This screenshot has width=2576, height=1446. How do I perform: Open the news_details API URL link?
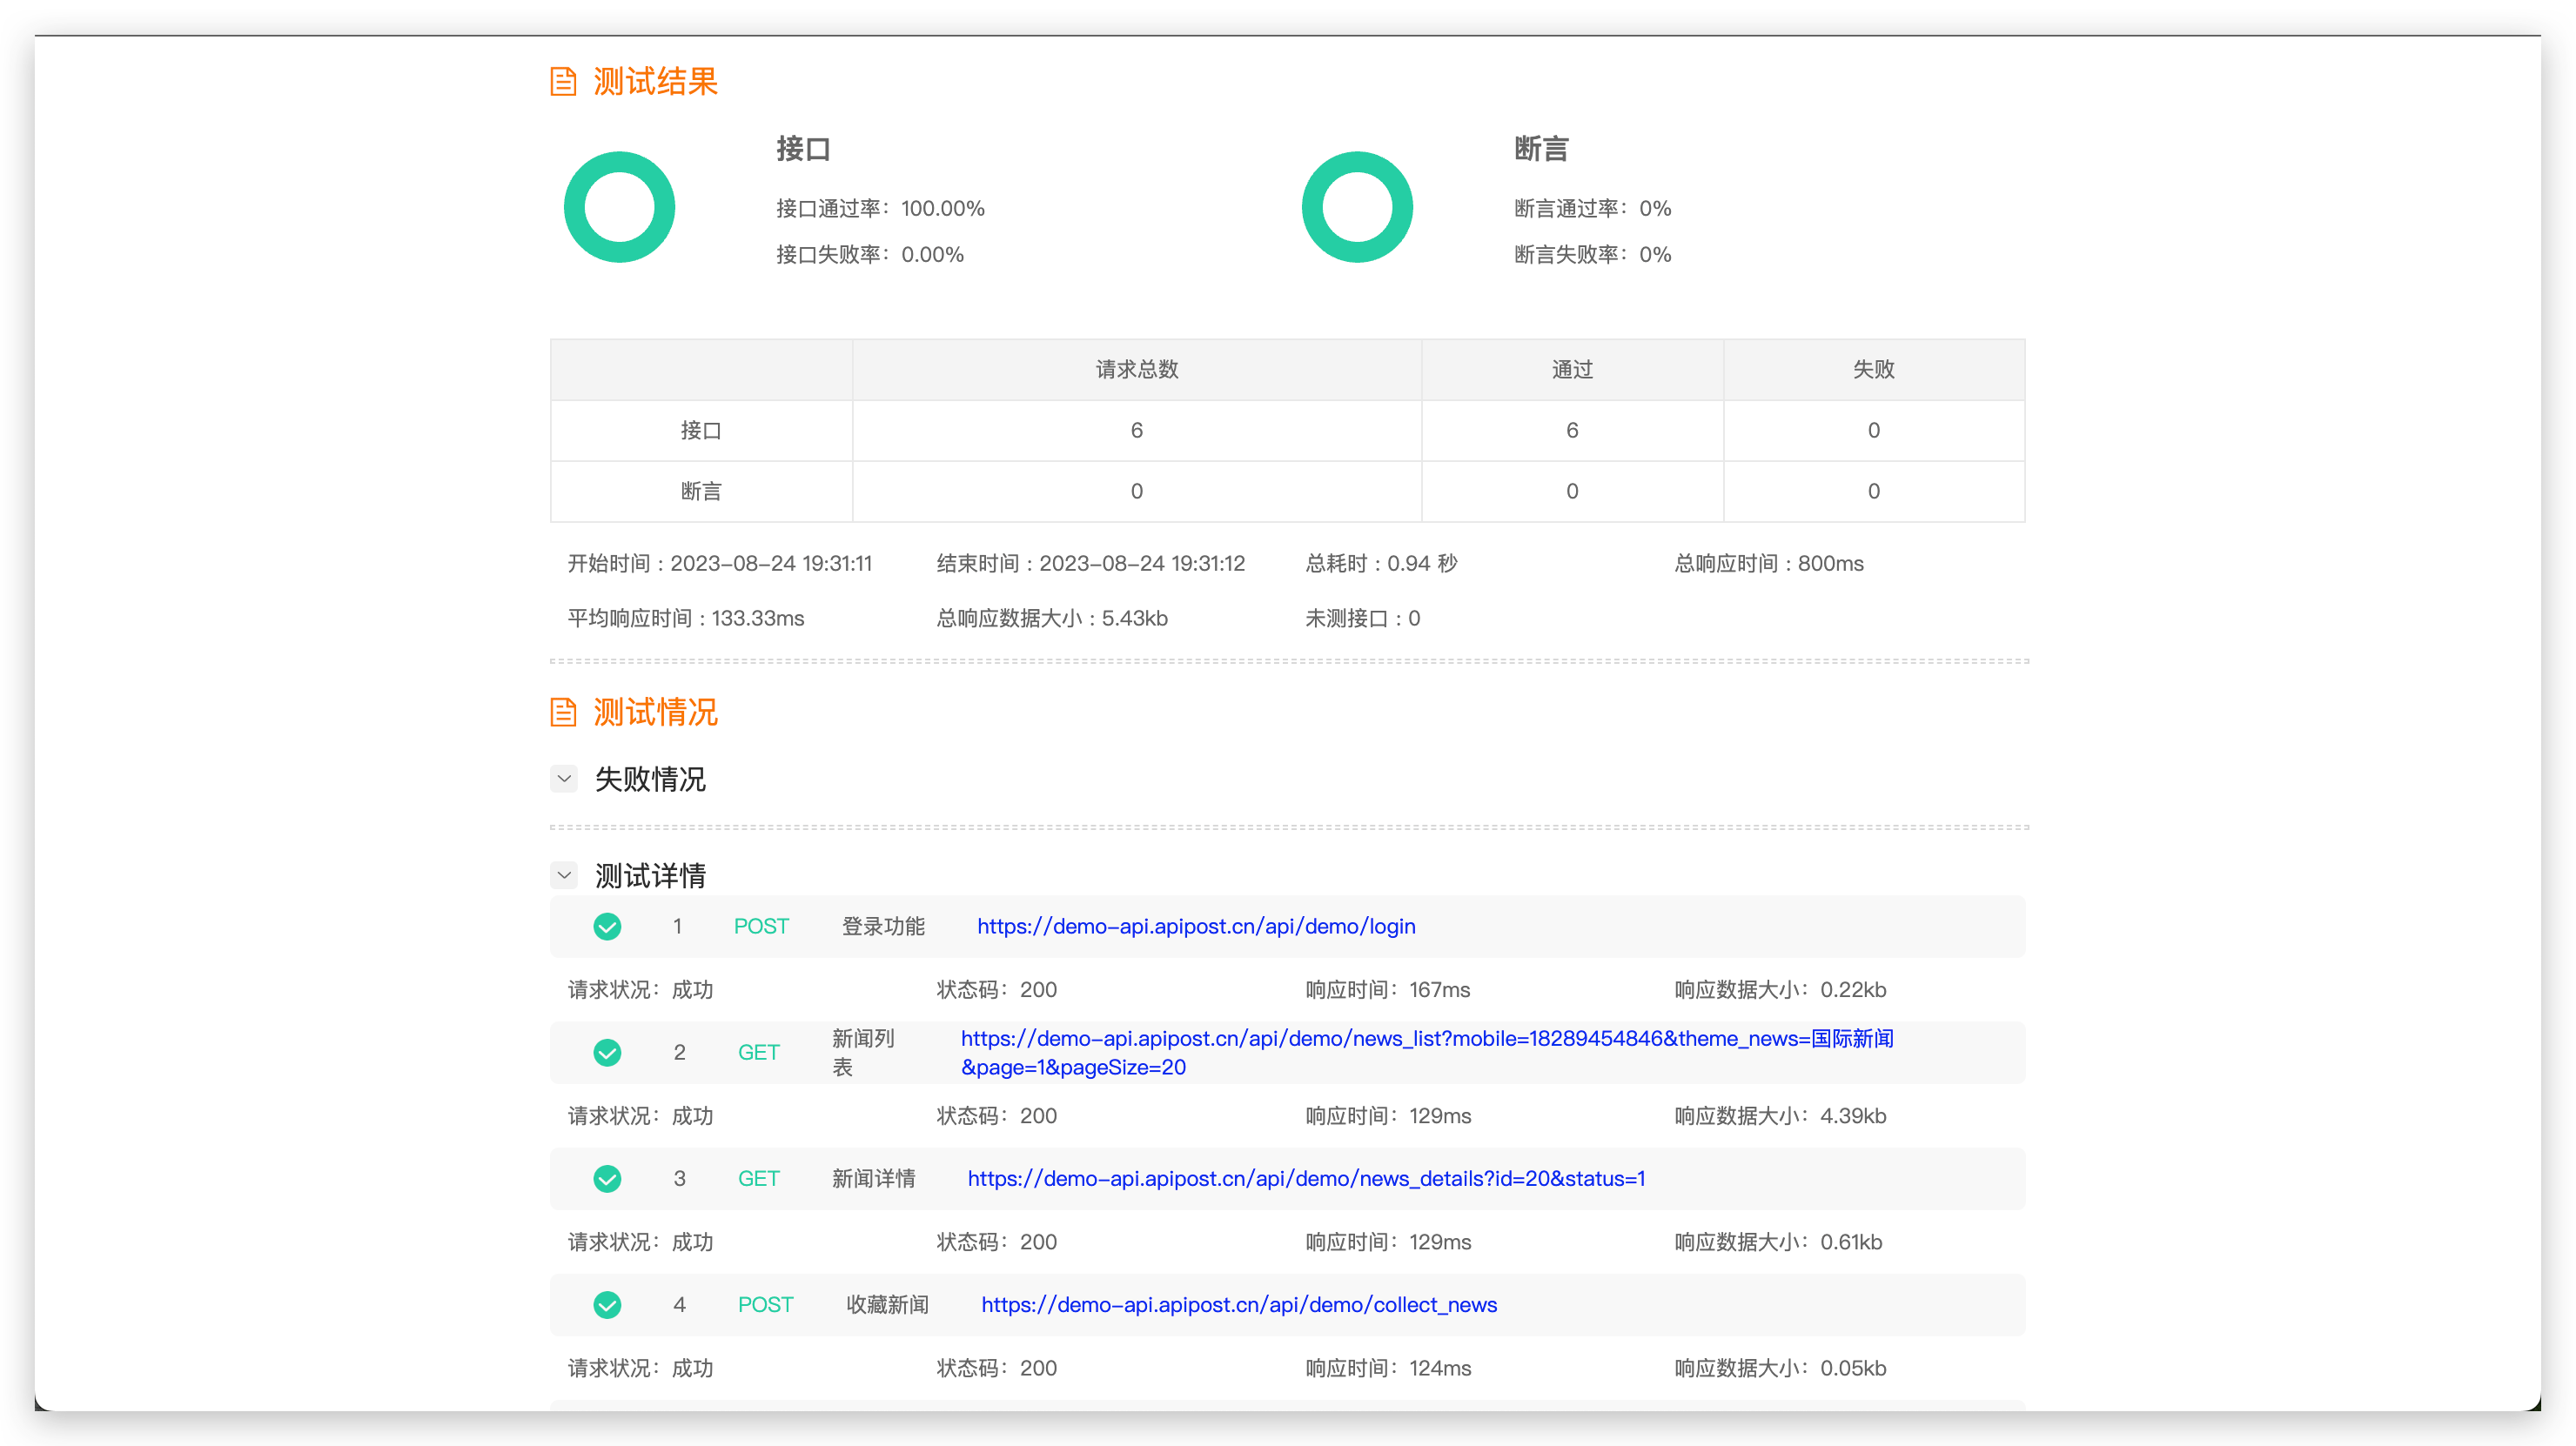click(x=1306, y=1179)
